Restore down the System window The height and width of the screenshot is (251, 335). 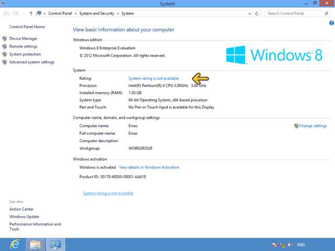[315, 3]
